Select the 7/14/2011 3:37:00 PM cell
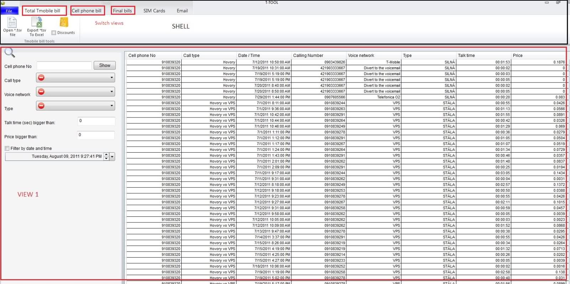570x284 pixels. tap(264, 237)
